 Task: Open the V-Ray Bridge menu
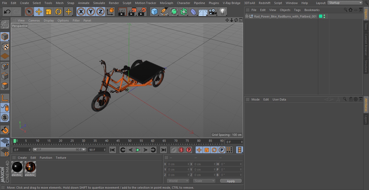tap(232, 3)
